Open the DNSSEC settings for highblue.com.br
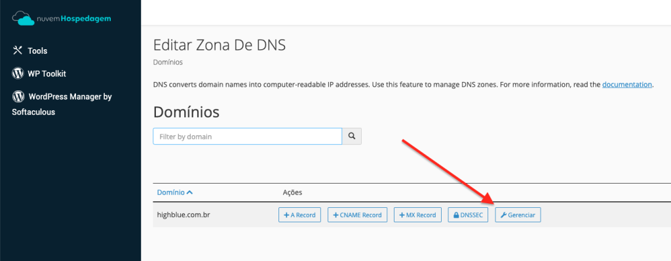The image size is (671, 261). pyautogui.click(x=468, y=215)
